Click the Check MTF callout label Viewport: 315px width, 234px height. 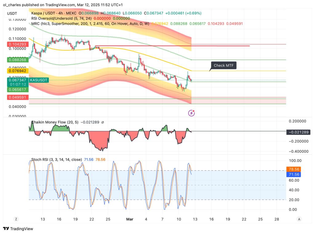tap(223, 66)
